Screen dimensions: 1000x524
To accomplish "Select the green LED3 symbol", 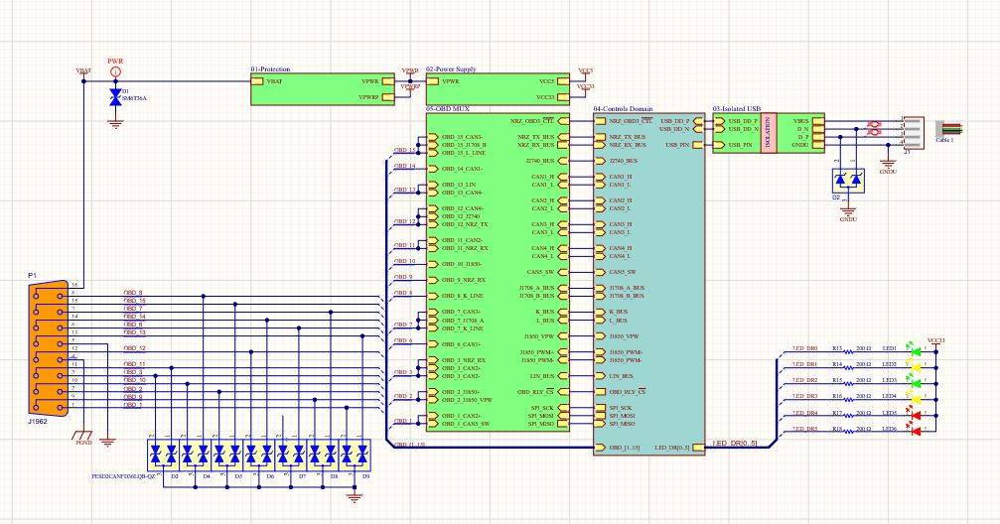I will 917,383.
